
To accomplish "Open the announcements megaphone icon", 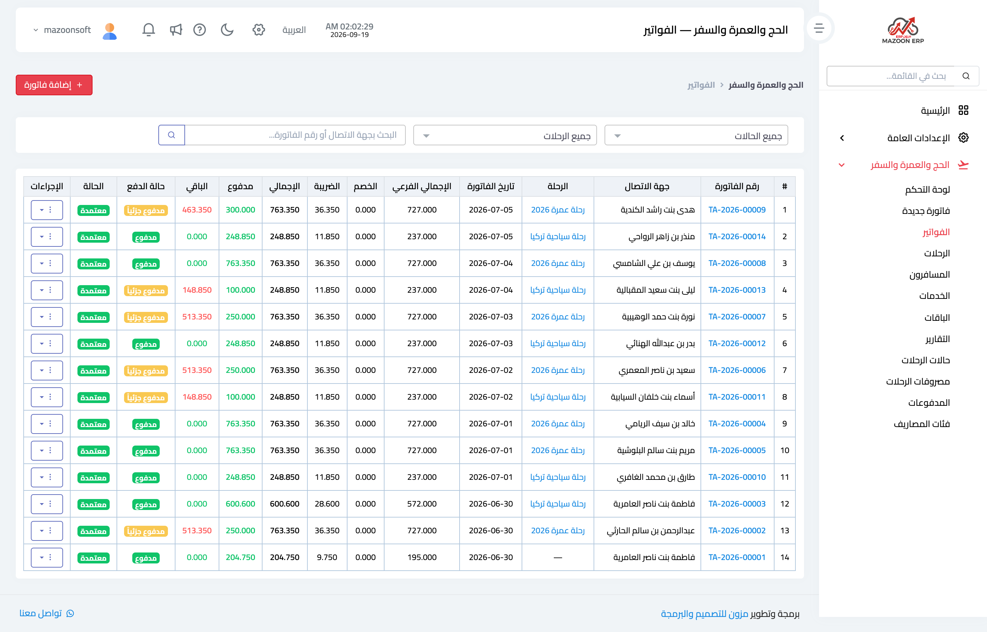I will tap(176, 29).
